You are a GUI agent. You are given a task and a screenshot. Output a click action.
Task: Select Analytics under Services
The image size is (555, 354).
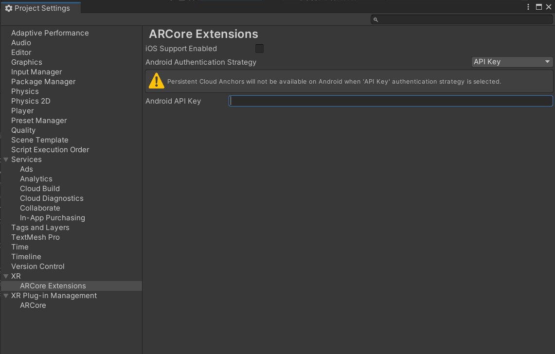[36, 179]
